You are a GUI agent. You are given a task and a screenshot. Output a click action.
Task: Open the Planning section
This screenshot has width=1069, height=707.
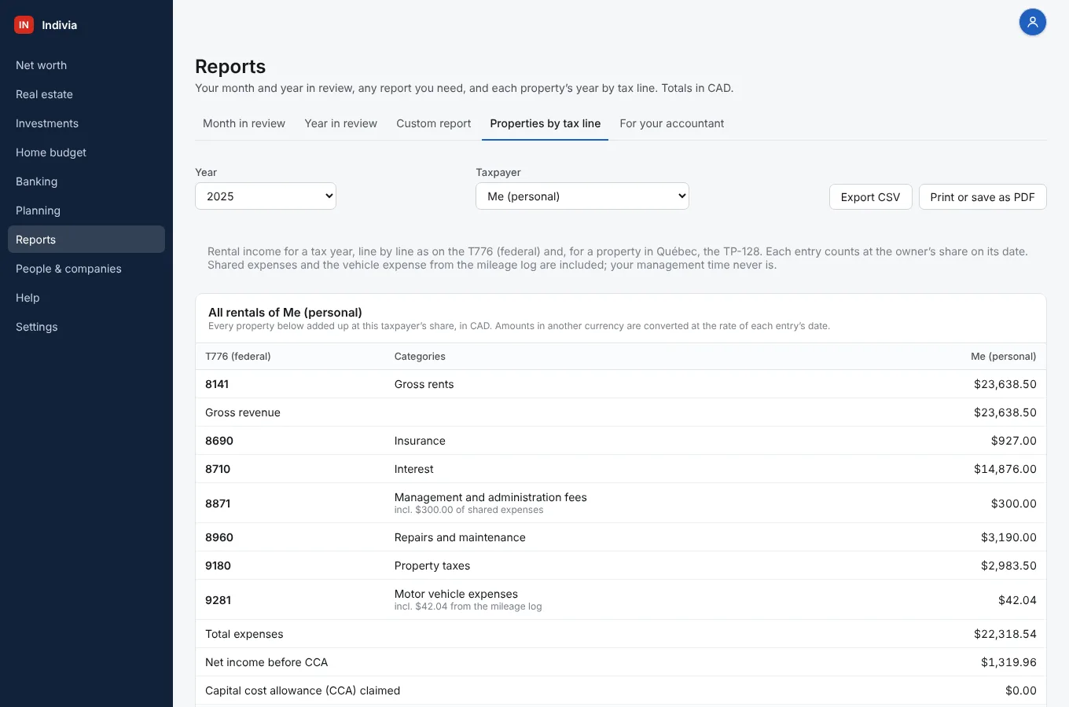point(86,211)
